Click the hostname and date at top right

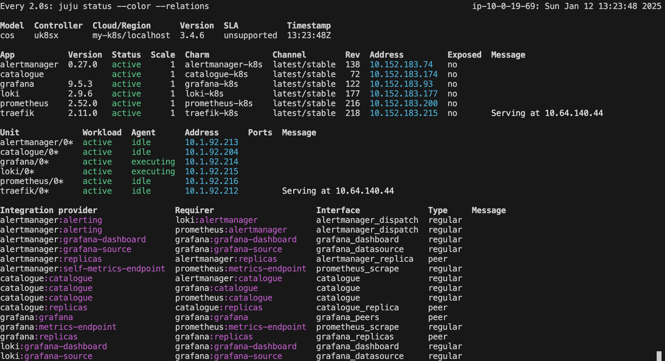pyautogui.click(x=567, y=6)
